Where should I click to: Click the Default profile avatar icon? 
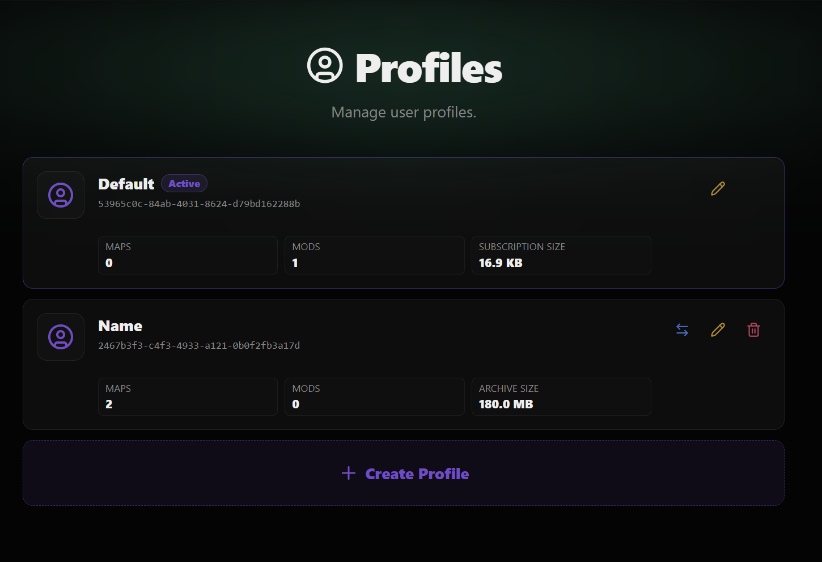(61, 195)
